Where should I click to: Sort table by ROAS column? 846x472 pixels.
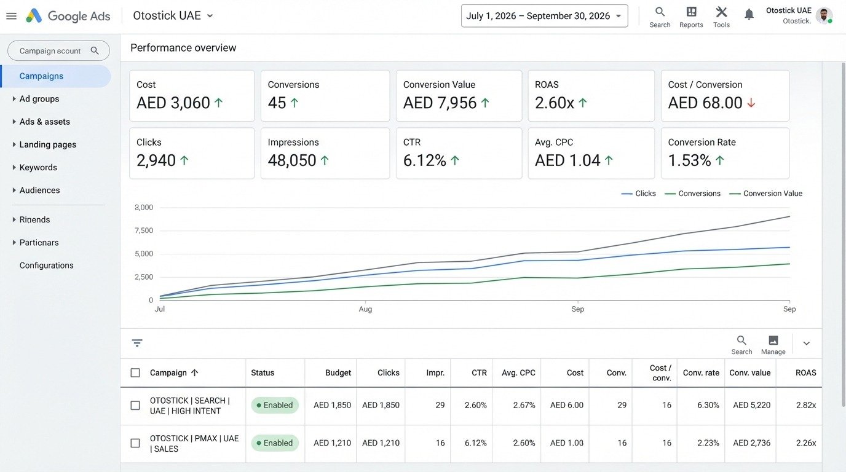click(x=805, y=372)
